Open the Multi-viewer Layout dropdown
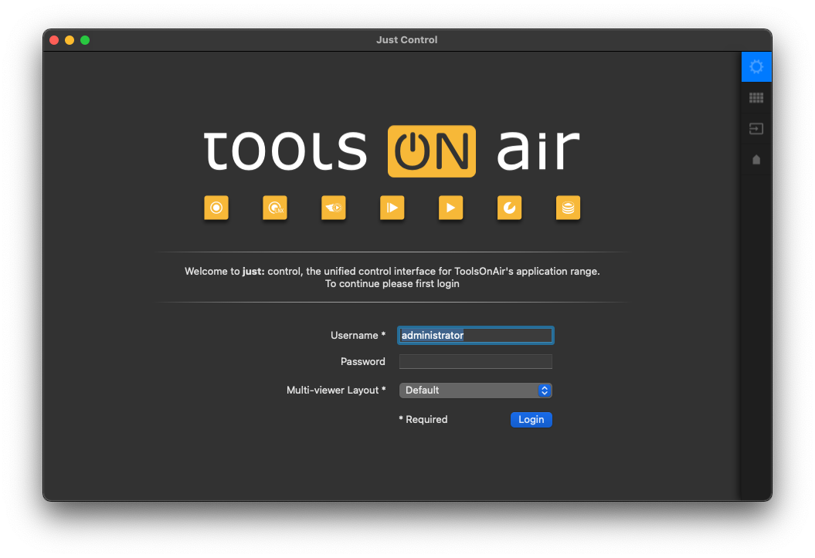This screenshot has width=815, height=558. tap(476, 391)
